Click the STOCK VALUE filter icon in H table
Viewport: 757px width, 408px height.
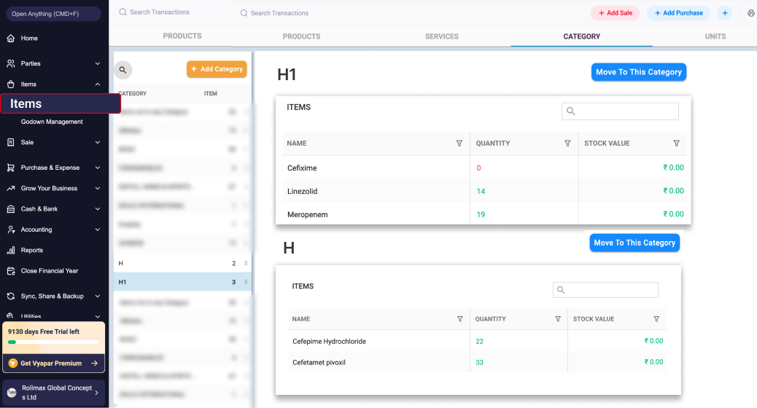(656, 319)
